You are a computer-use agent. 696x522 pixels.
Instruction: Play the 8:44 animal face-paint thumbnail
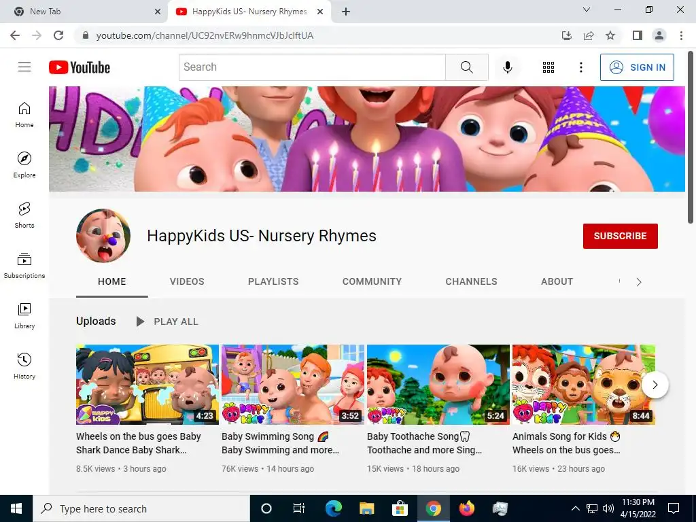click(584, 385)
